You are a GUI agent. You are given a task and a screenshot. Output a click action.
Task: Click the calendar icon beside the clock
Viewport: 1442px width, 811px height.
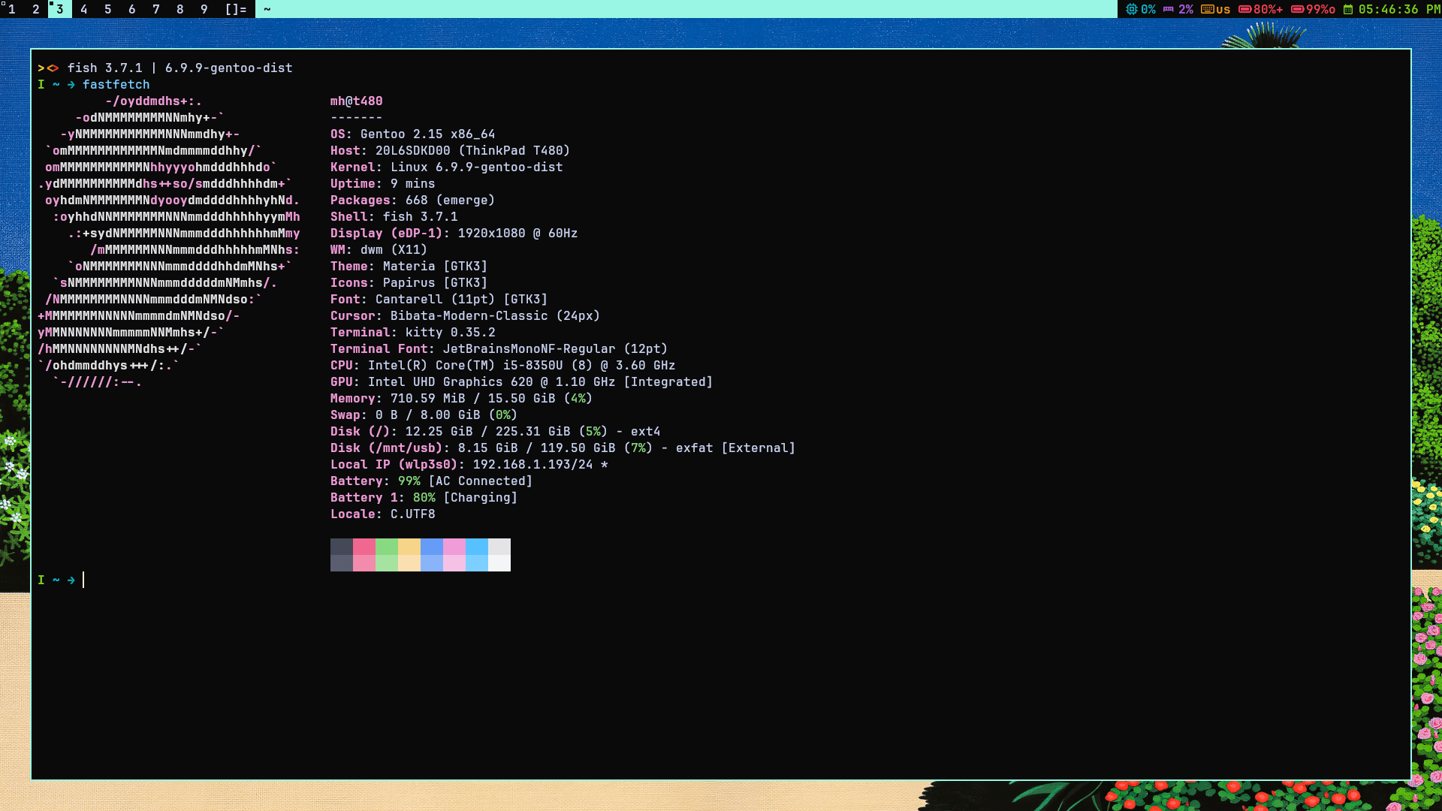1348,9
